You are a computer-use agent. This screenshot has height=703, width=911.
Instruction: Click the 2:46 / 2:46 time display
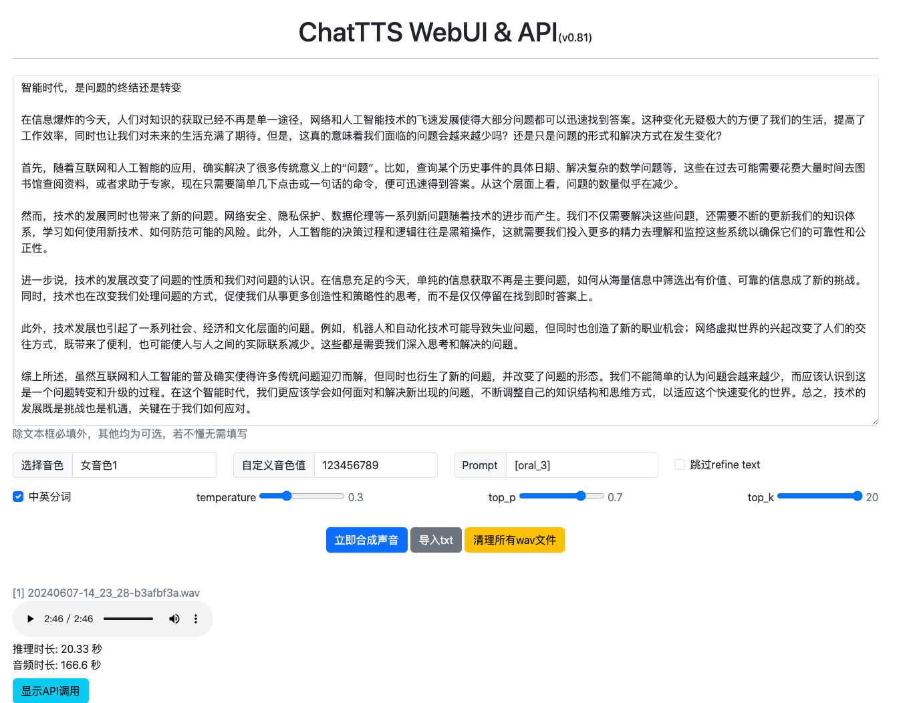pos(69,619)
